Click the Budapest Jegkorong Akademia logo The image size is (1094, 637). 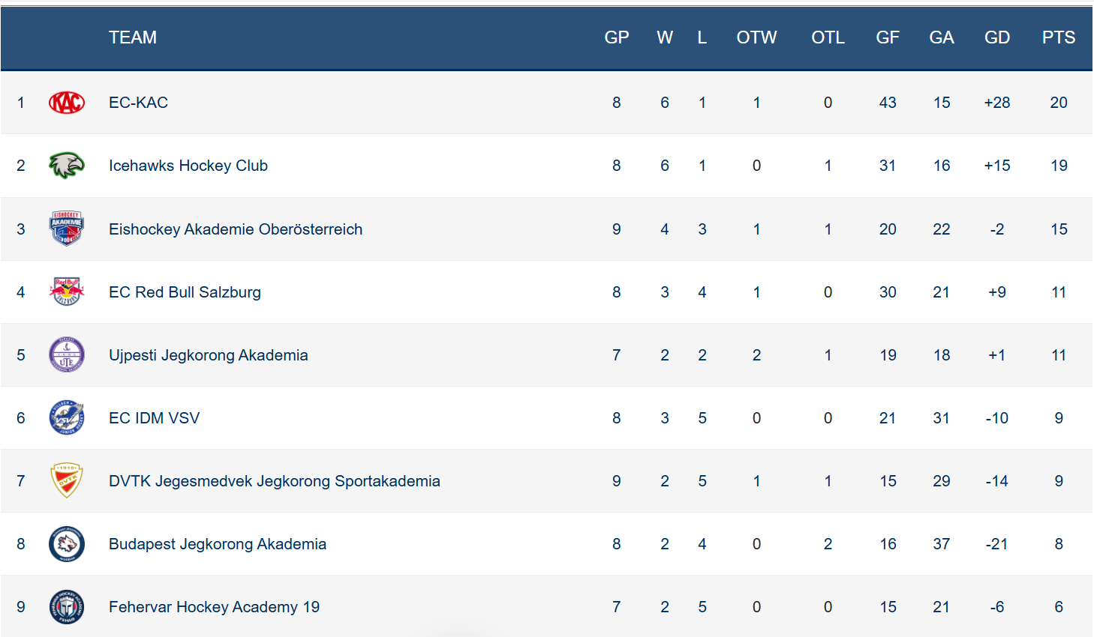tap(67, 544)
